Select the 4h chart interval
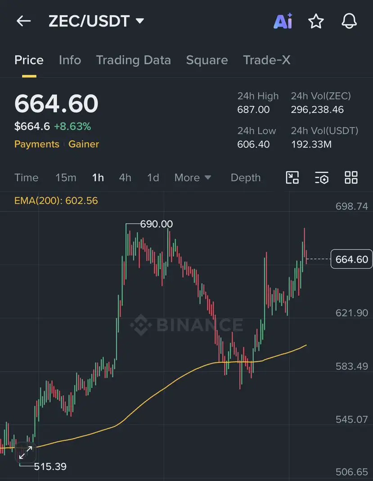This screenshot has width=373, height=481. pos(125,178)
